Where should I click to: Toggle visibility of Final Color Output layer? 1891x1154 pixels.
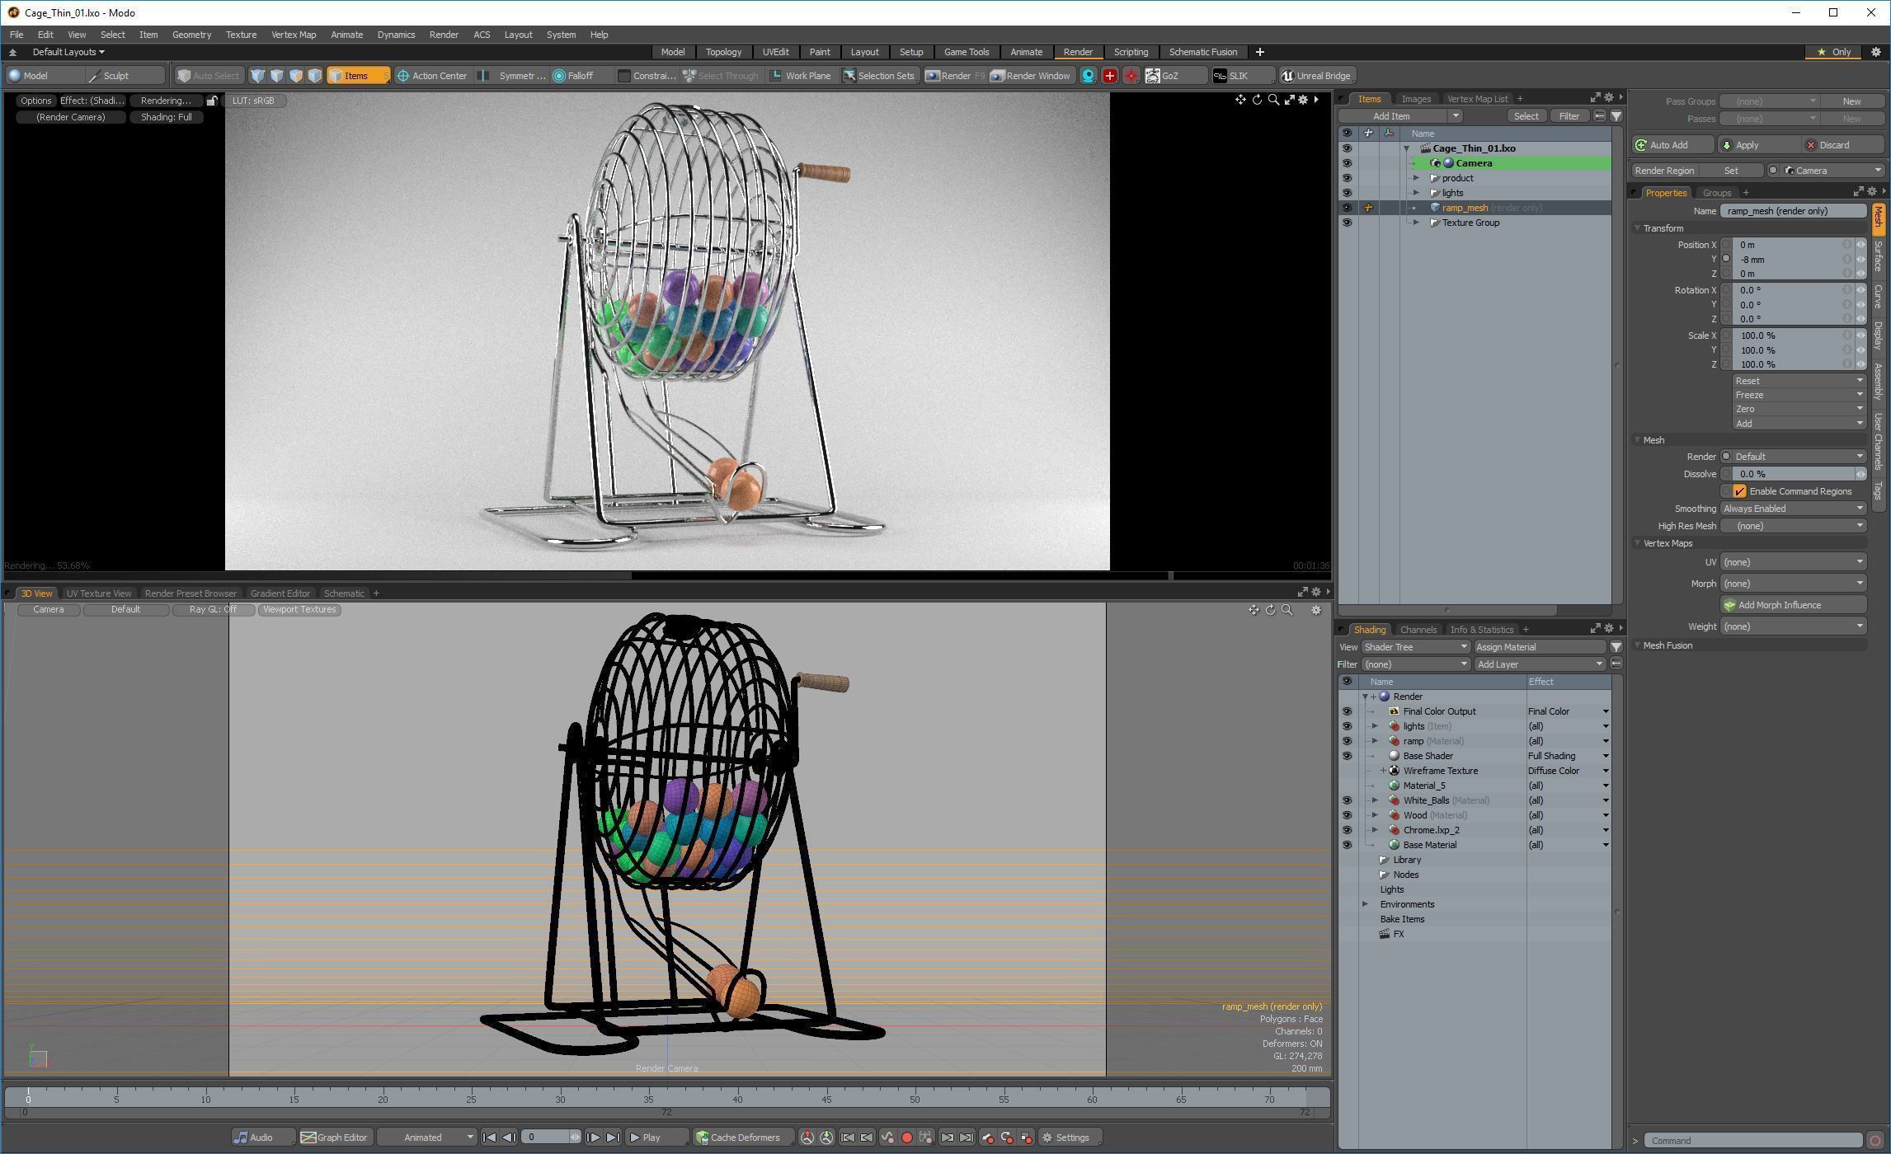coord(1347,711)
